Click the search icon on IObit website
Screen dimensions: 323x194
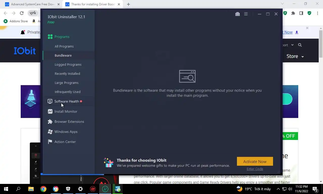tap(300, 45)
